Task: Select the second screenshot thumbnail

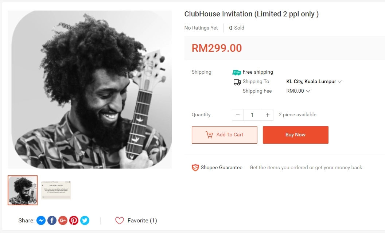Action: pyautogui.click(x=56, y=190)
